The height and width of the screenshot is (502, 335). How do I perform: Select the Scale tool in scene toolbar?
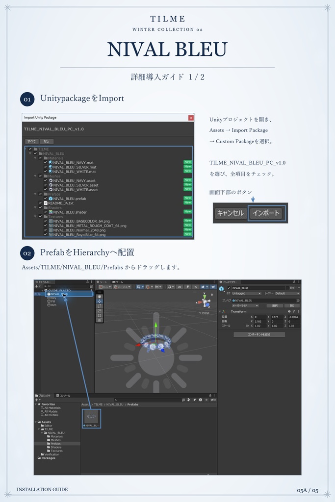click(x=100, y=310)
